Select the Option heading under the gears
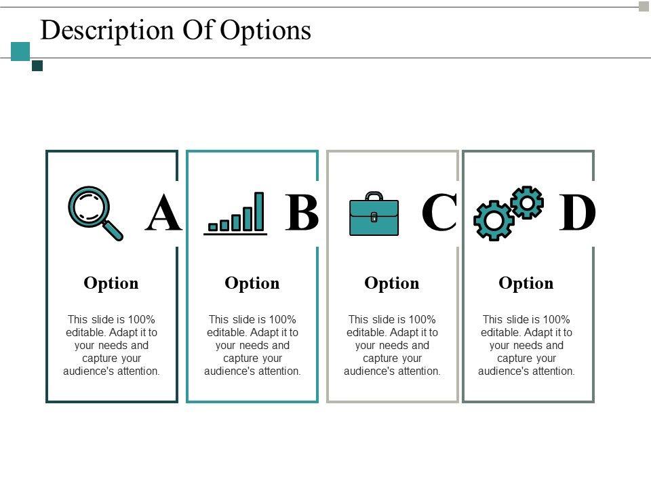 tap(526, 283)
